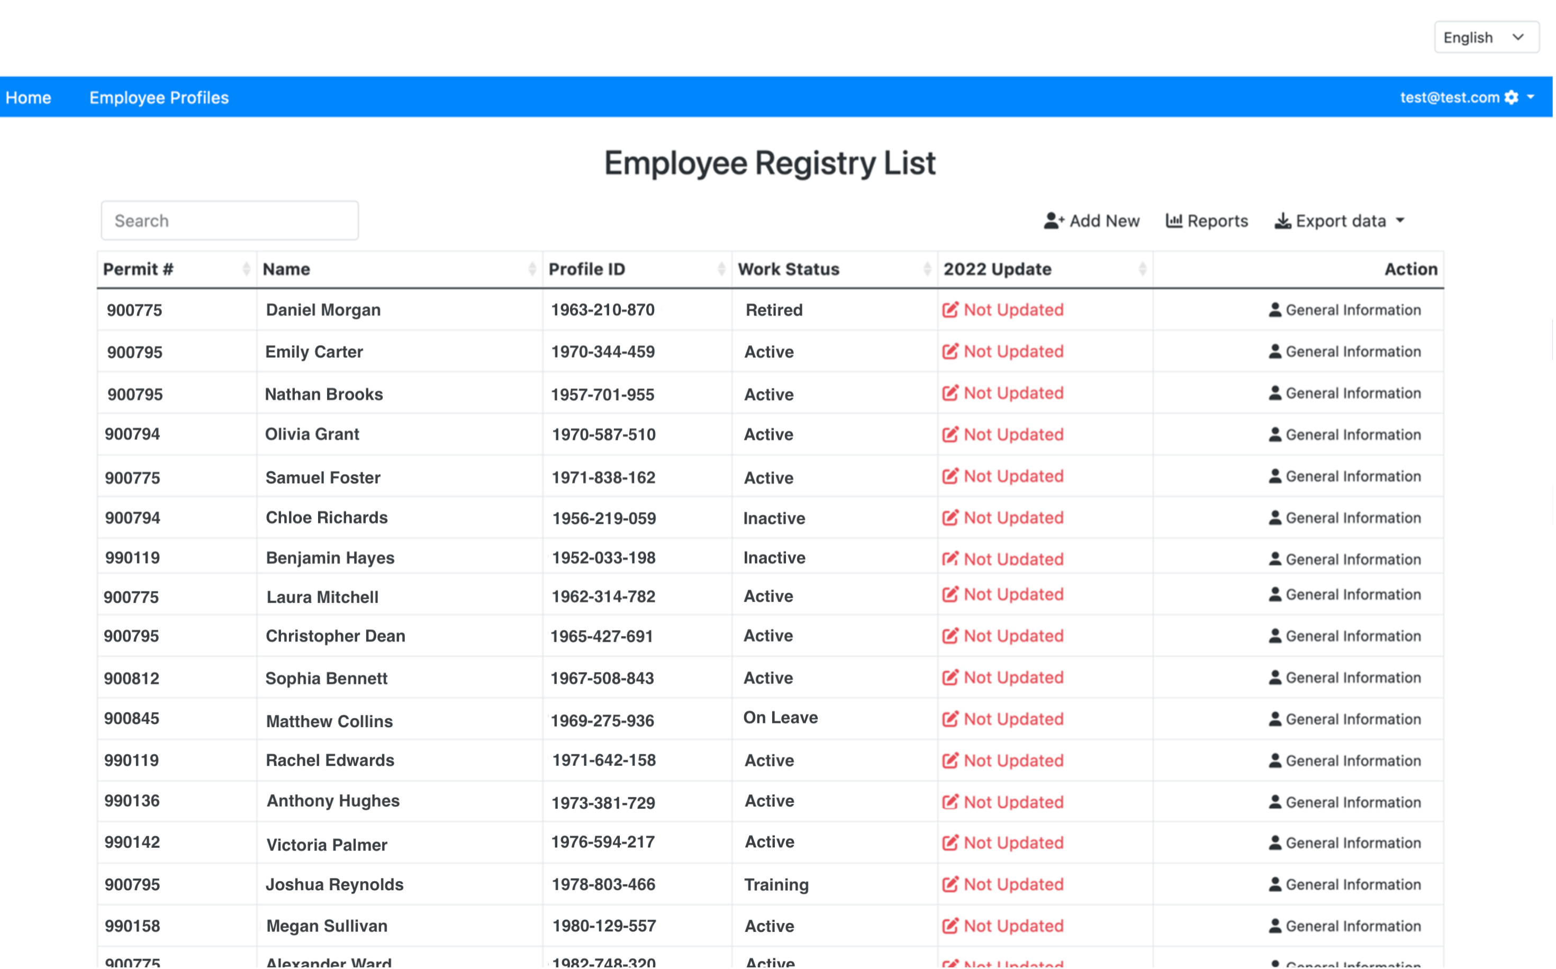
Task: Click person icon in Emily Carter's row
Action: (1274, 352)
